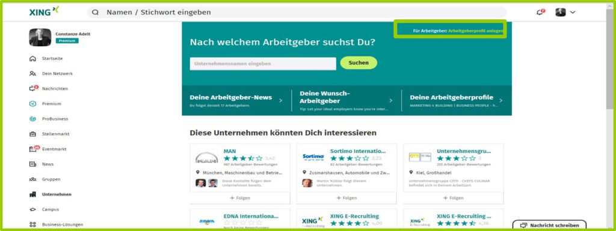Image resolution: width=616 pixels, height=231 pixels.
Task: Expand Deine Arbeitgeber-News chevron
Action: (280, 101)
